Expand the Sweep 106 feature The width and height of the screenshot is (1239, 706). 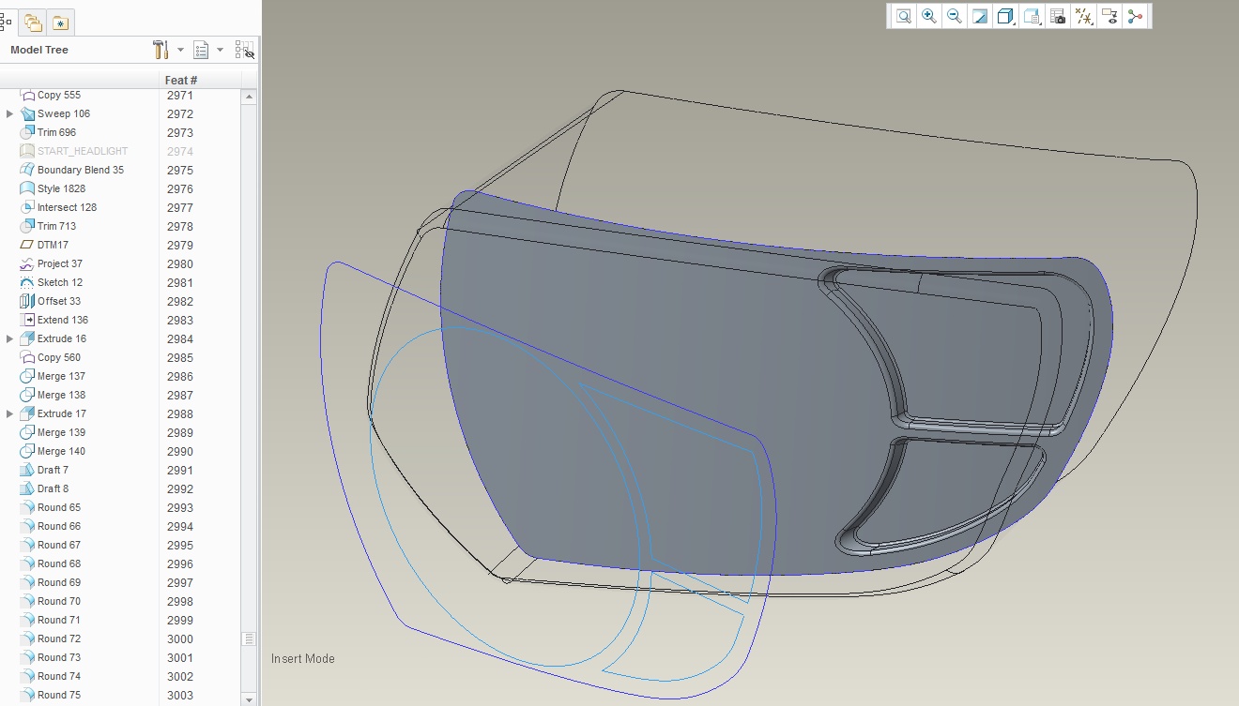pos(10,113)
